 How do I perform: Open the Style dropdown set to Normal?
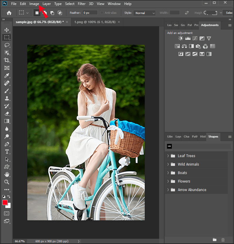tap(144, 13)
